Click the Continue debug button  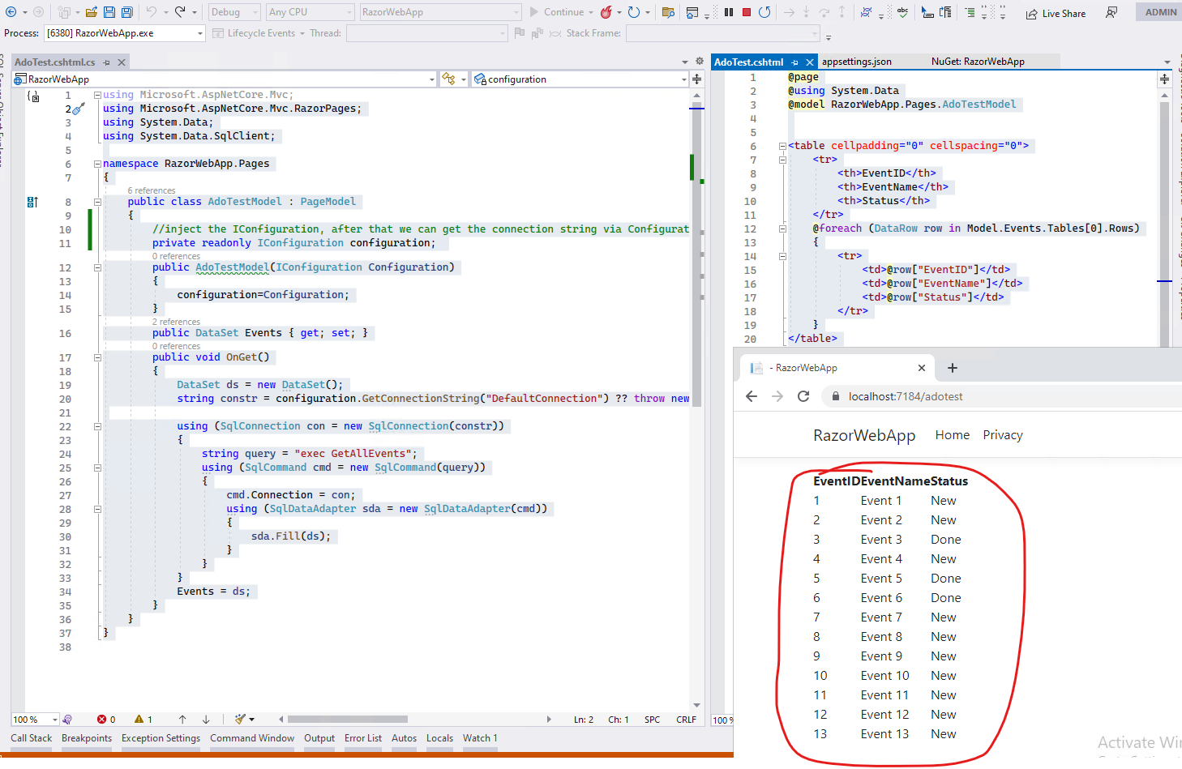tap(557, 12)
